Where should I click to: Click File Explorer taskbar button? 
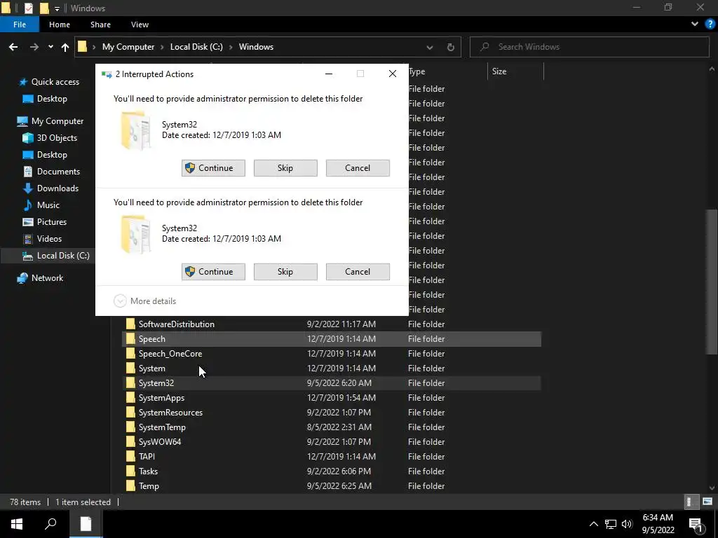pos(86,524)
